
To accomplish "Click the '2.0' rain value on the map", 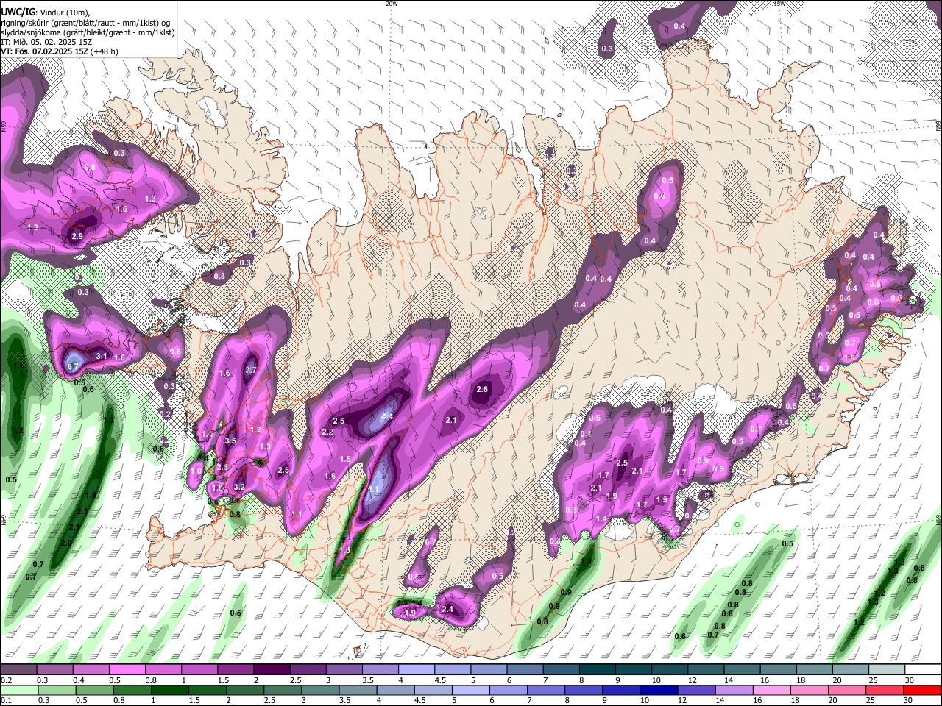I will pos(66,543).
